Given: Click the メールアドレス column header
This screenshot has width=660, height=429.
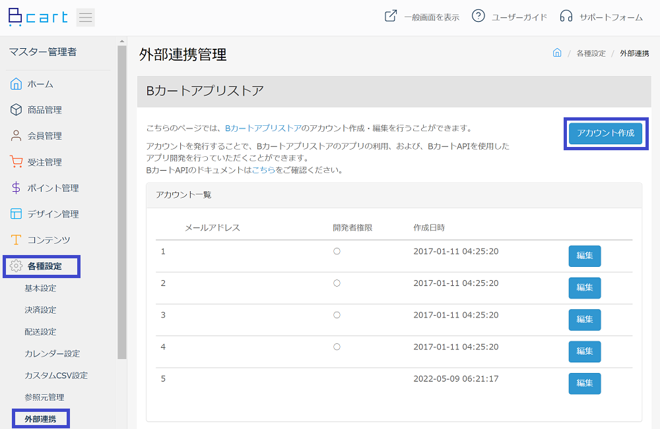Looking at the screenshot, I should pos(213,228).
